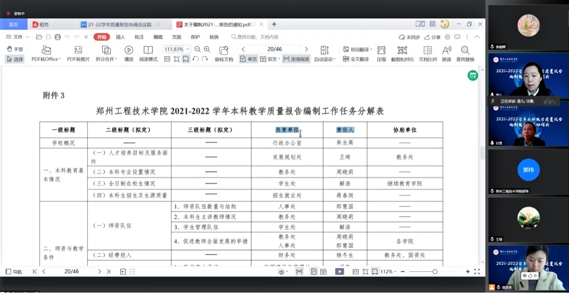Screen dimensions: 569x293
Task: Expand quick access toolbar customize arrow
Action: (86, 37)
